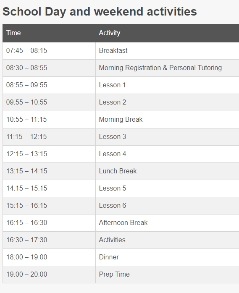Select Morning Registration & Personal Tutoring row

click(x=121, y=68)
